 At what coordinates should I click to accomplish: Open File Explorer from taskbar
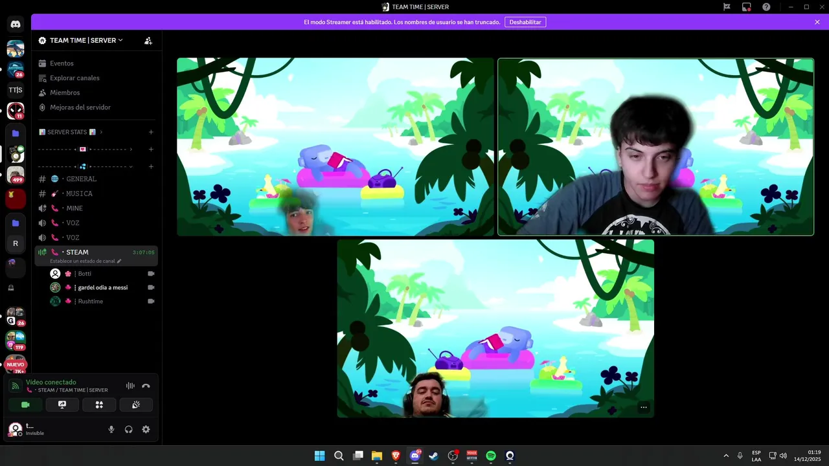tap(377, 456)
